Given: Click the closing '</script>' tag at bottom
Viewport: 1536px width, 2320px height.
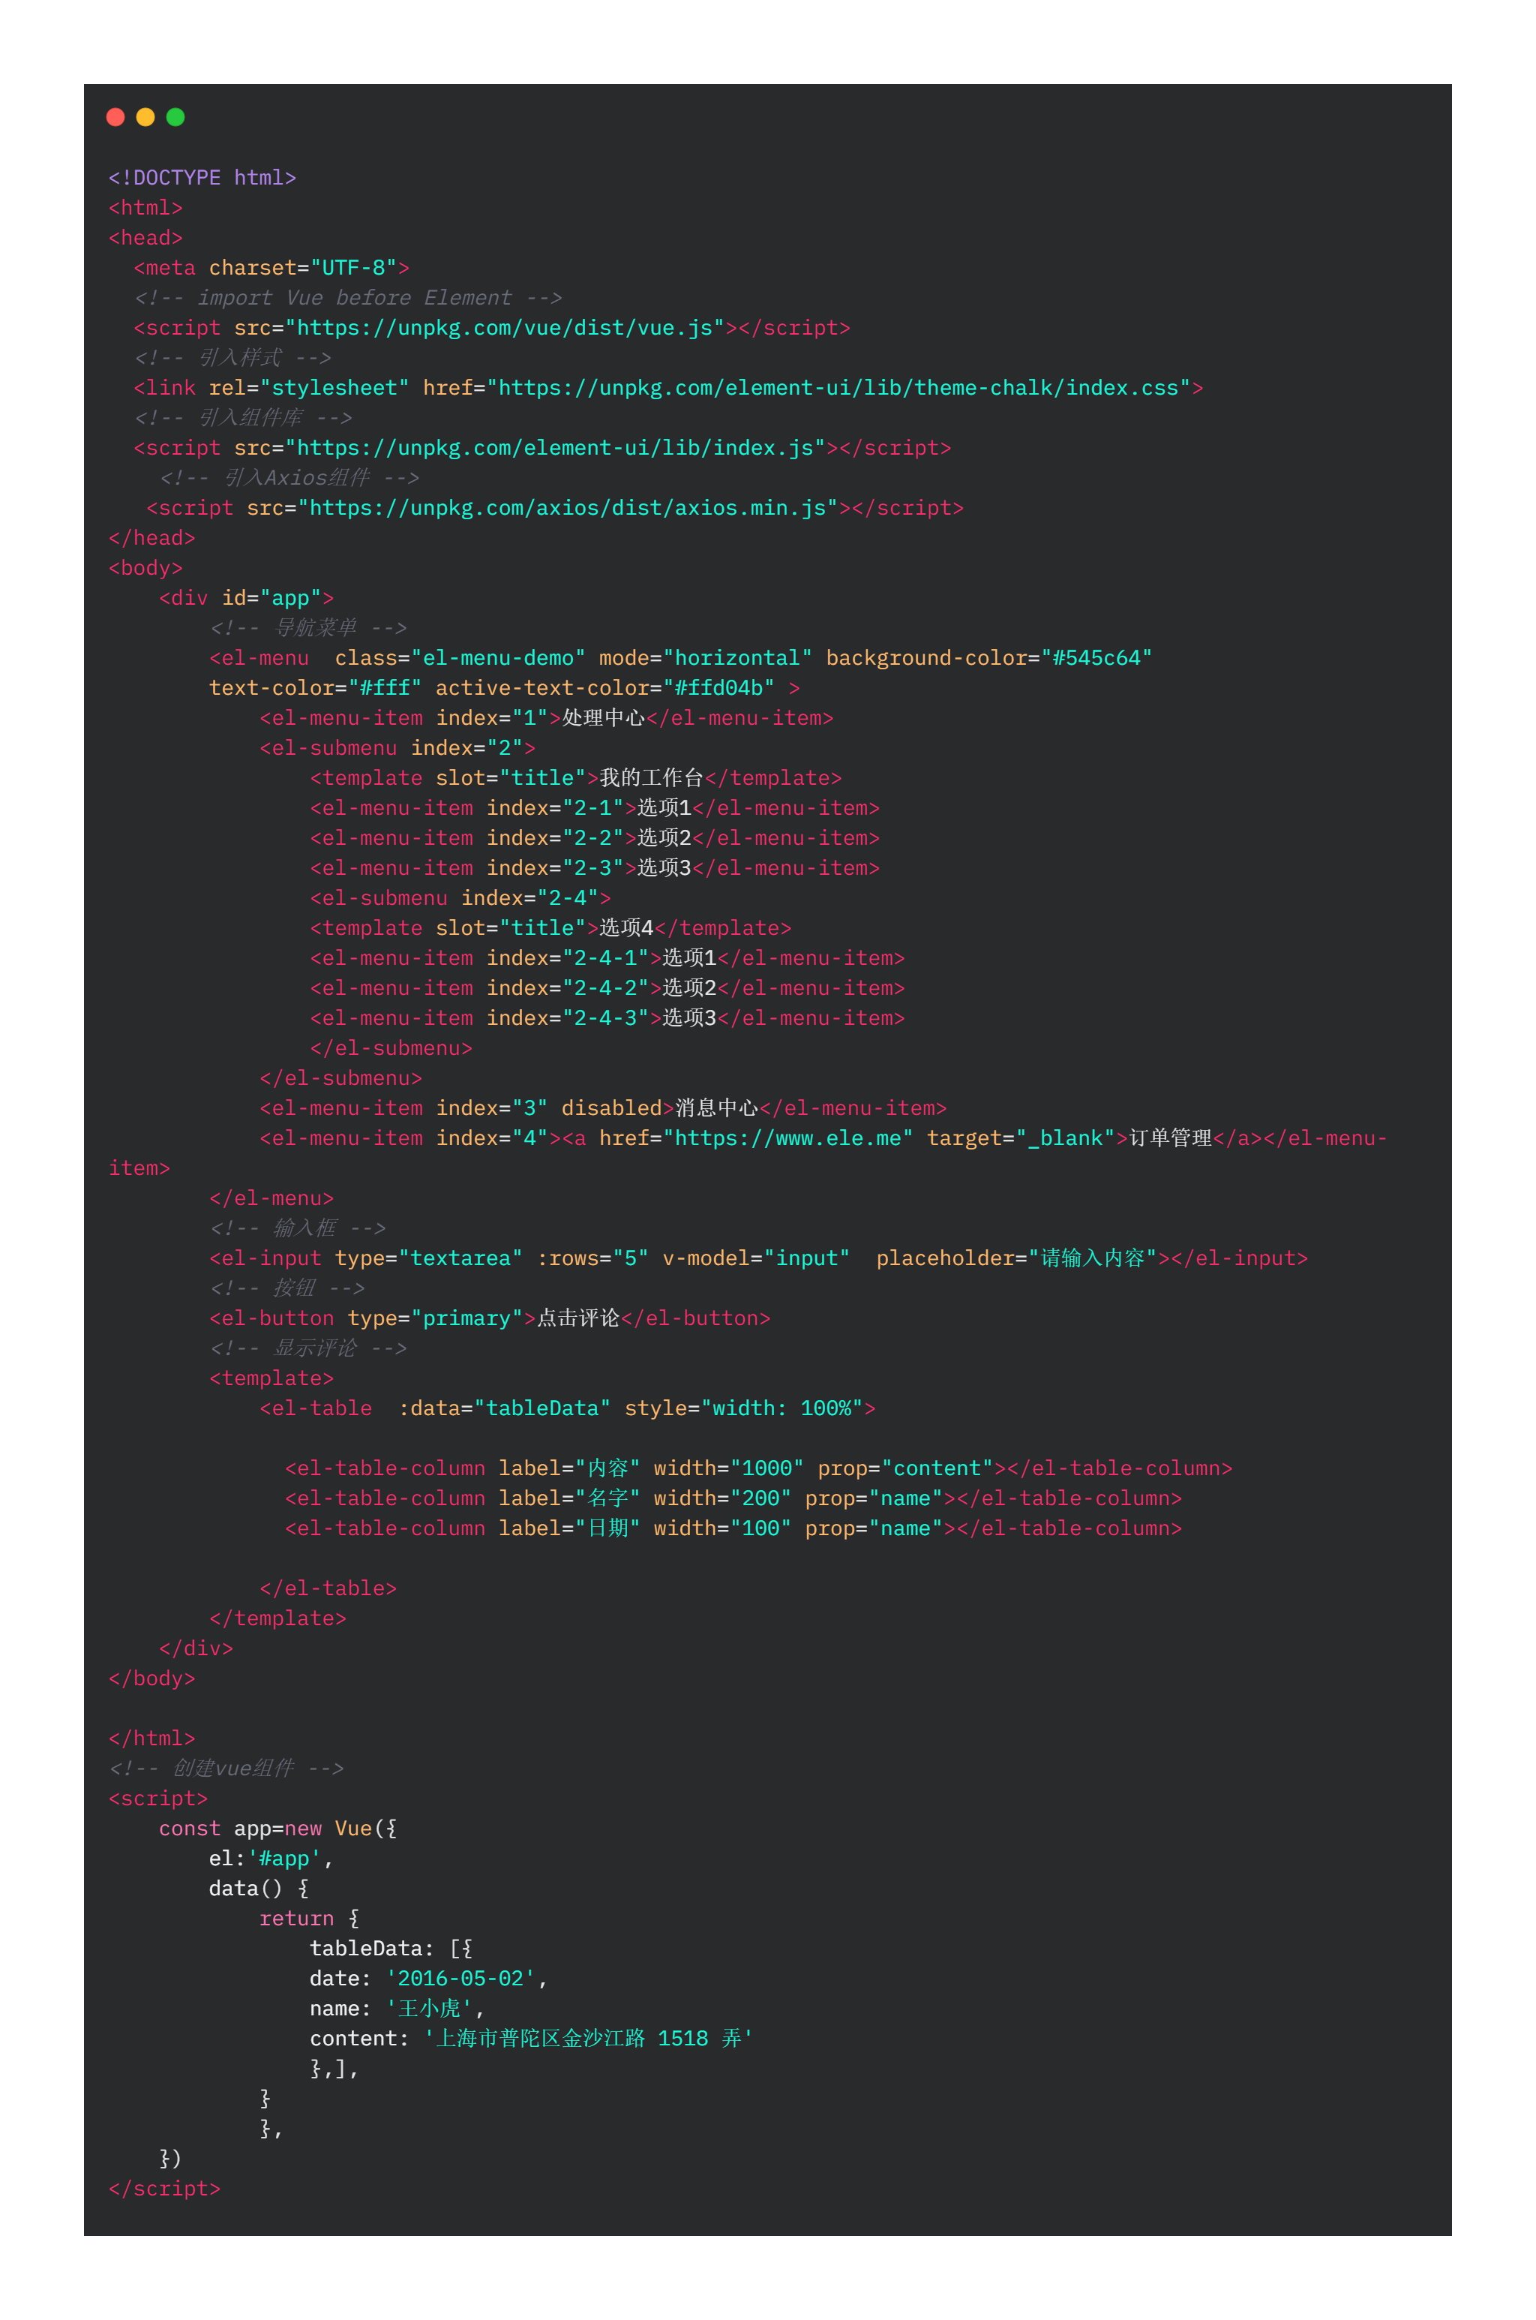Looking at the screenshot, I should coord(164,2189).
